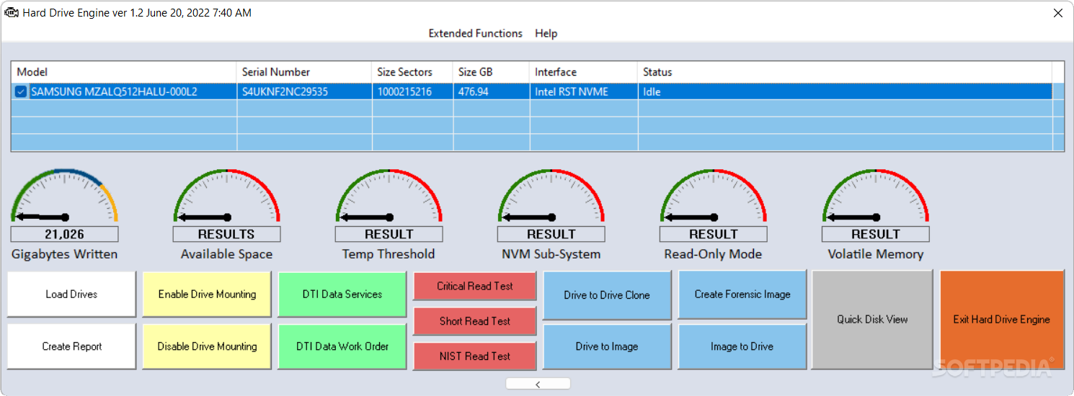The width and height of the screenshot is (1074, 396).
Task: Open DTI Data Services
Action: pyautogui.click(x=342, y=294)
